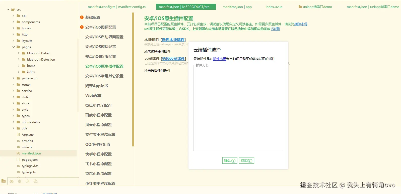Open 支付宝小程序配置 section
This screenshot has width=401, height=194.
coord(100,134)
